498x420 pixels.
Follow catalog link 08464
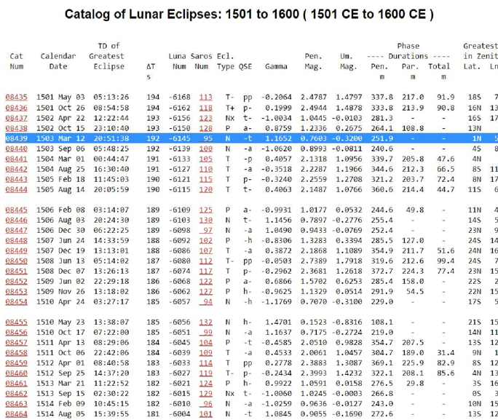[x=16, y=413]
